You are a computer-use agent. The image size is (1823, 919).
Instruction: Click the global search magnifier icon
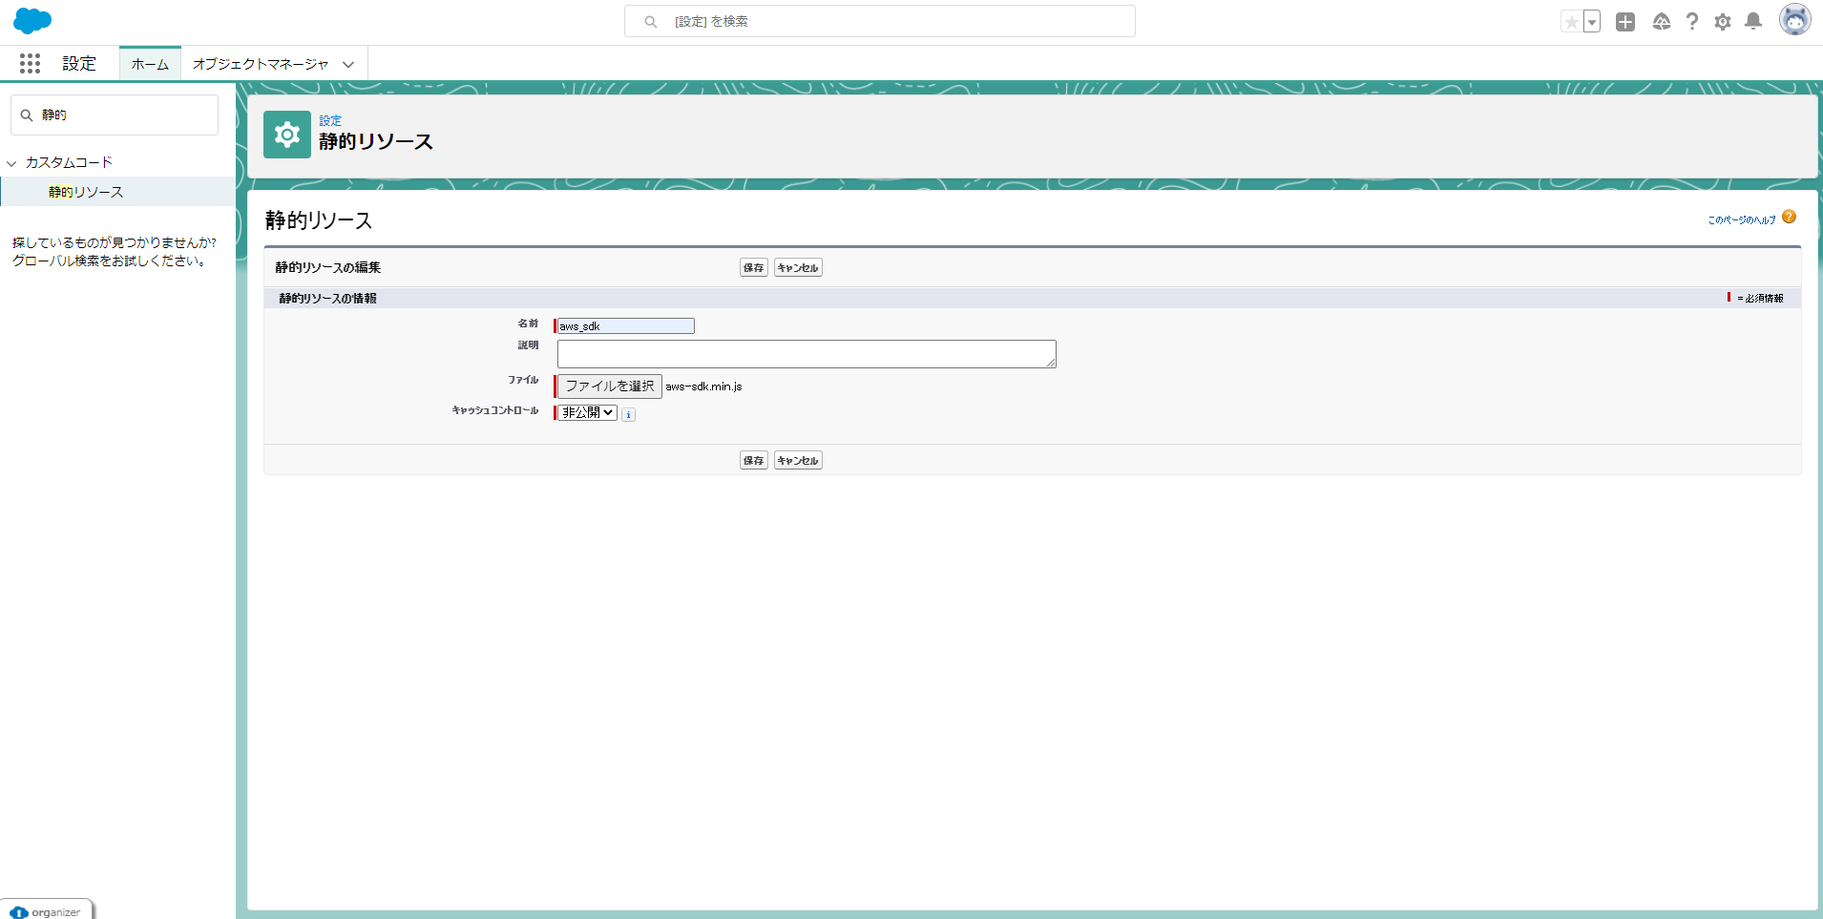coord(650,21)
